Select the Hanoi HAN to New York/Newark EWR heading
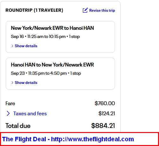The width and height of the screenshot is (159, 146). click(x=52, y=65)
